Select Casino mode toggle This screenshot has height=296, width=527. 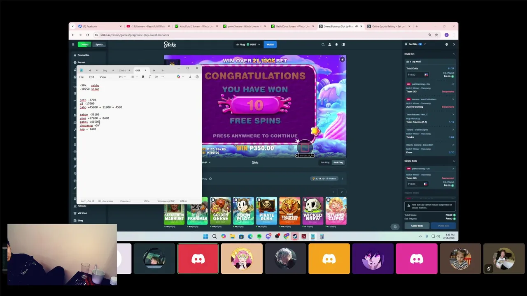84,44
